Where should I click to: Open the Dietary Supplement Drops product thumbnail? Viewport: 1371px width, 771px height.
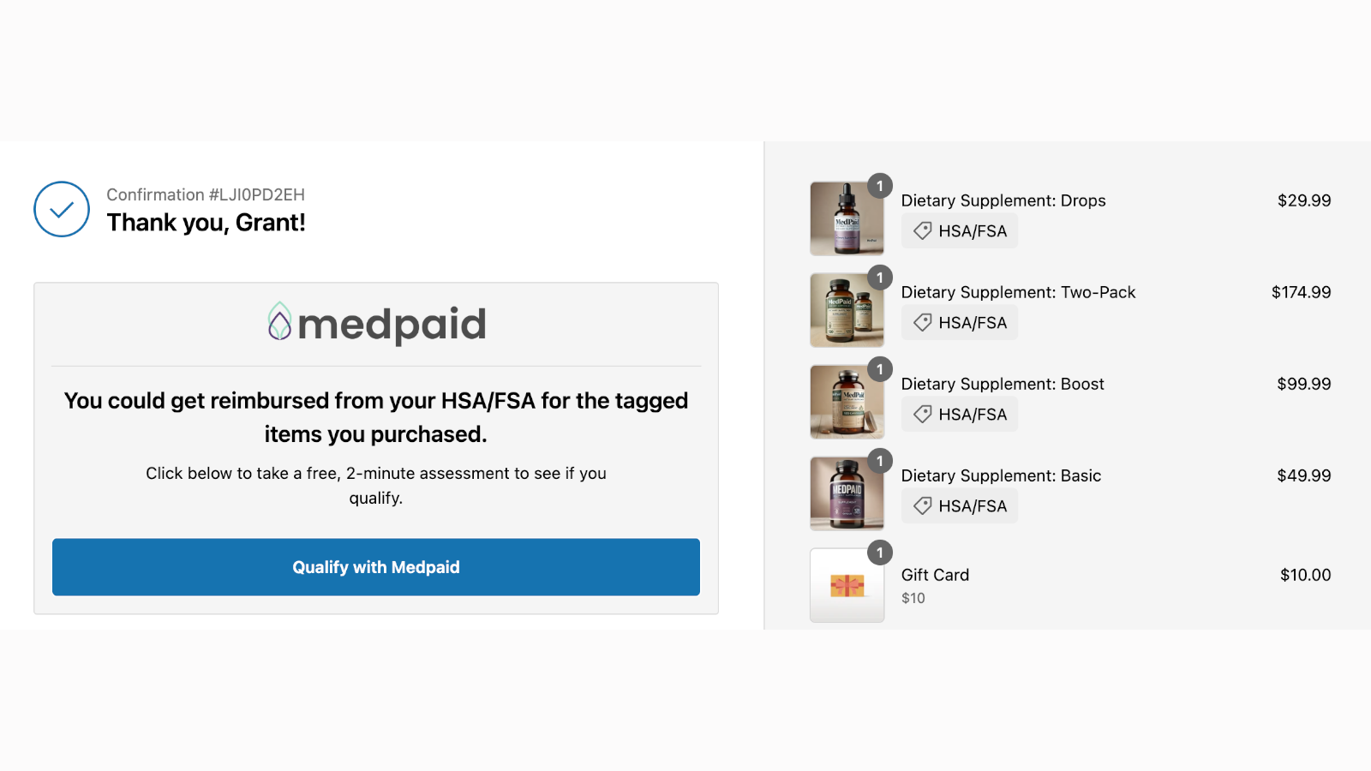tap(847, 218)
